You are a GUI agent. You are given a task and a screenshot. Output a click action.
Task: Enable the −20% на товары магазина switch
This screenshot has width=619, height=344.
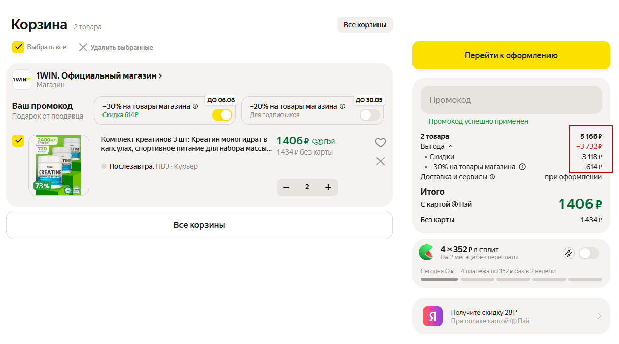click(x=370, y=115)
